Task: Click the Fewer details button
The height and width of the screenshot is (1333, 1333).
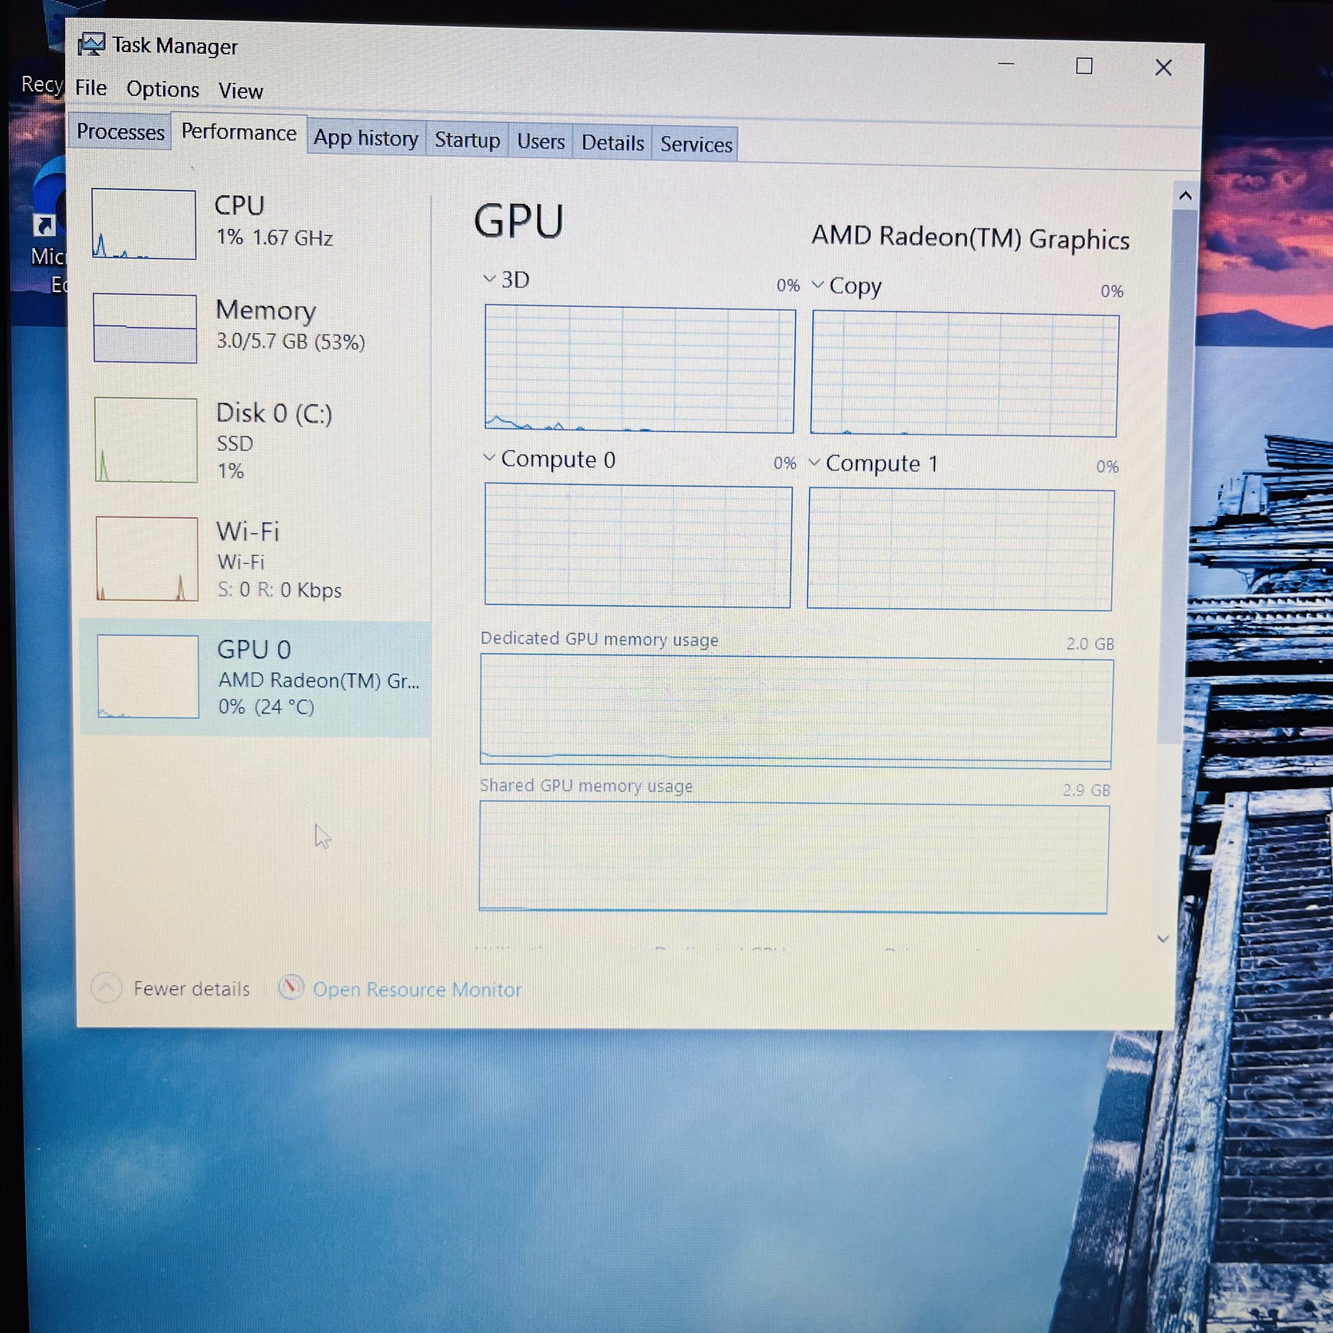Action: (171, 988)
